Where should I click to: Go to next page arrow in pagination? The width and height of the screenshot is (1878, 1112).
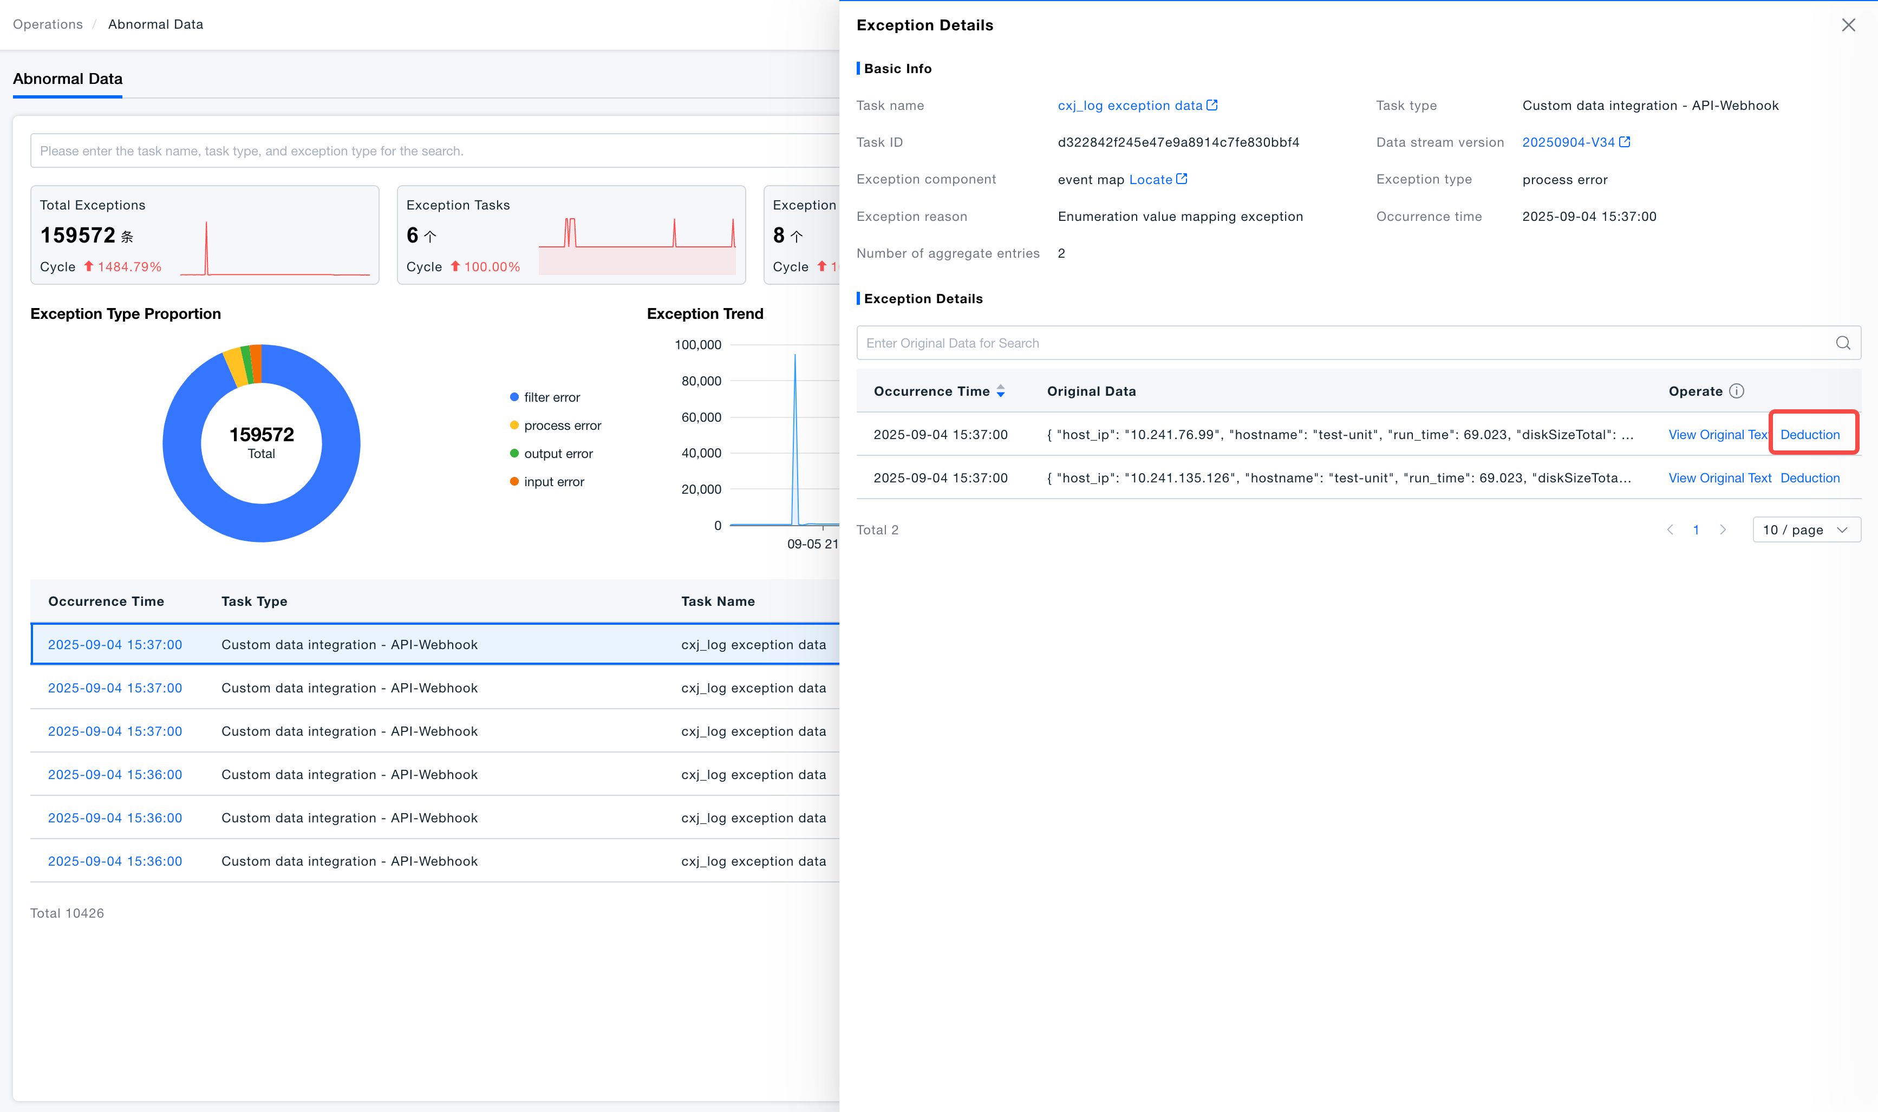[x=1723, y=530]
